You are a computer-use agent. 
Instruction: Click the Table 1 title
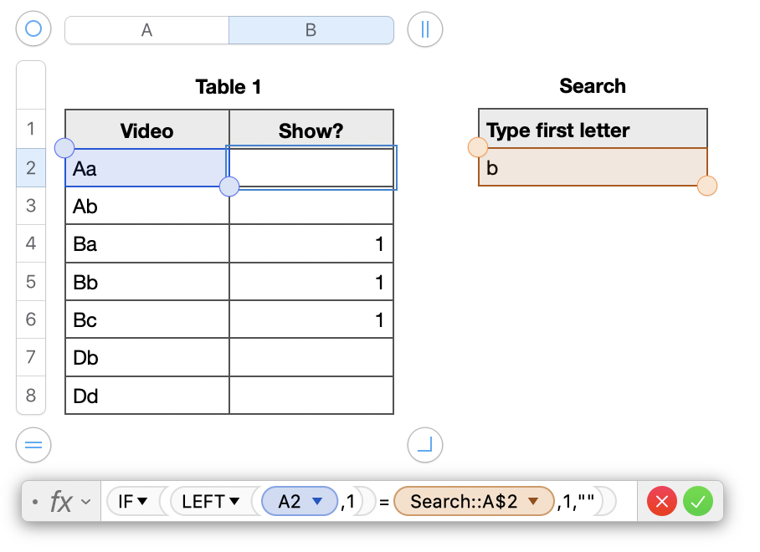click(x=229, y=87)
